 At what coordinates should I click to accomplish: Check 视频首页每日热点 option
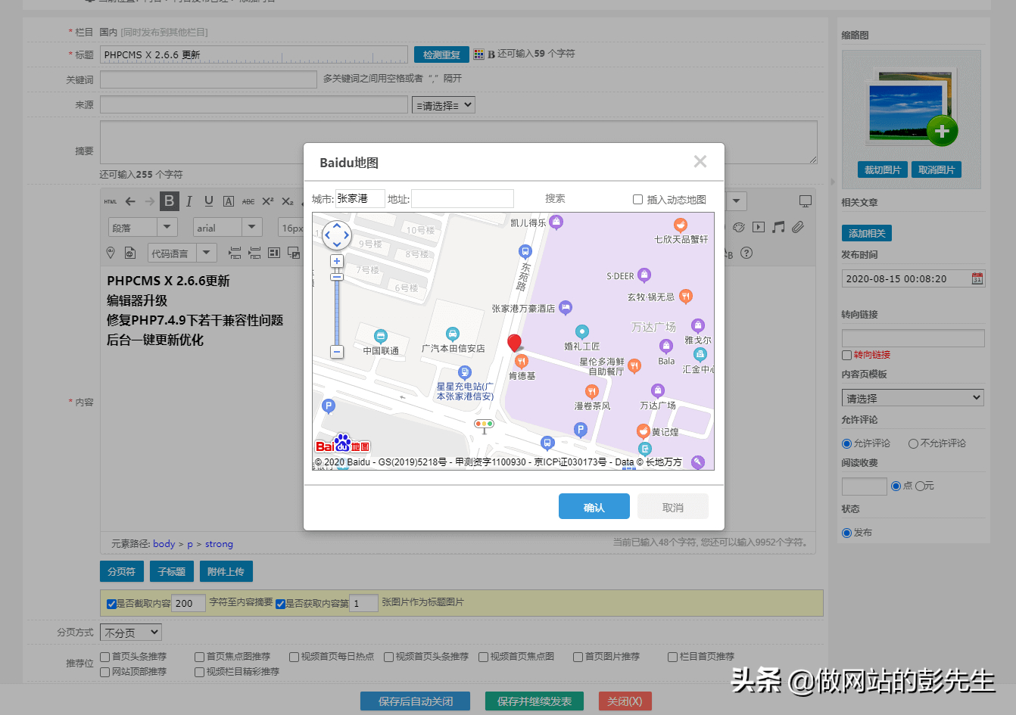click(295, 657)
